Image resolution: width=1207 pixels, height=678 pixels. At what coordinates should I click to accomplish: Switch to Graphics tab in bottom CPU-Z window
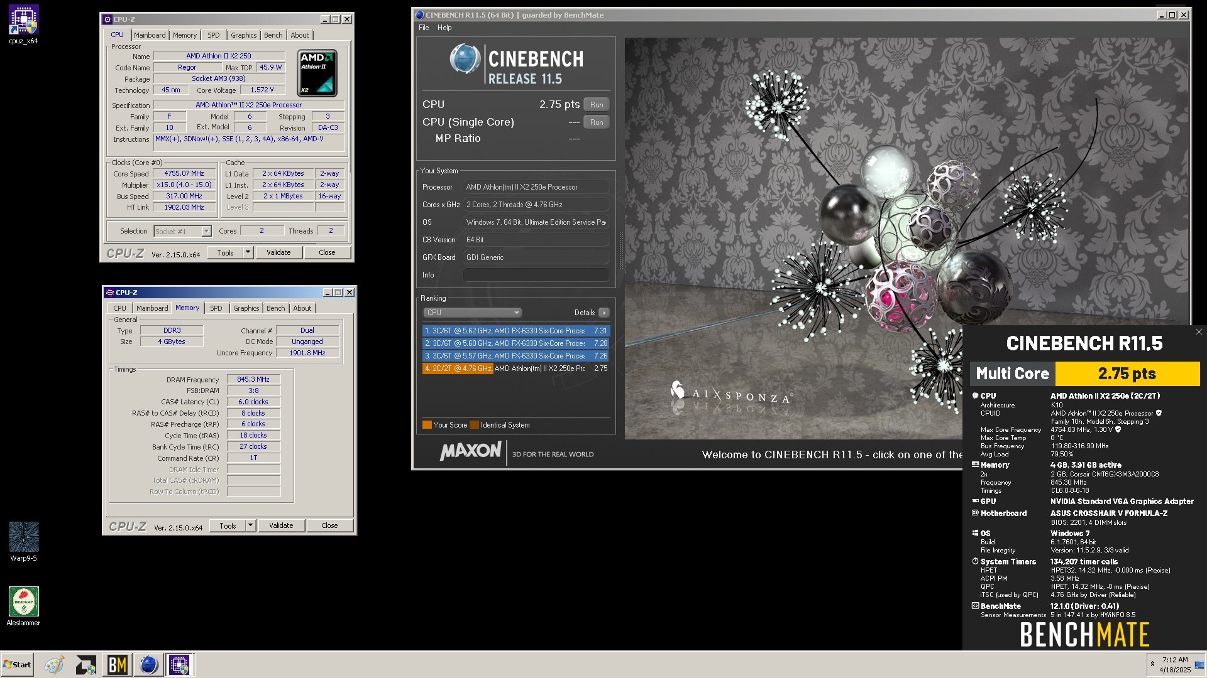point(246,308)
